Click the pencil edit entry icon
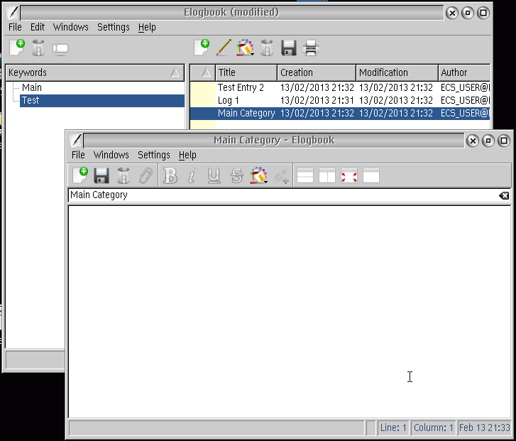The width and height of the screenshot is (516, 441). pos(224,48)
